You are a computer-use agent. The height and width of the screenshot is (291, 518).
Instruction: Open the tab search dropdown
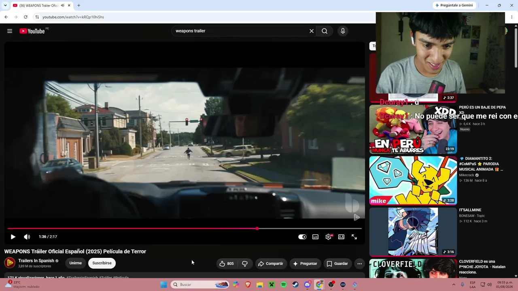pyautogui.click(x=5, y=5)
